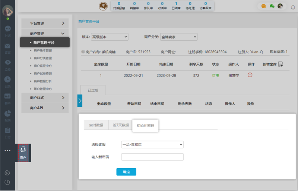Select 商户记录查询 menu item
The image size is (298, 191).
pos(43,73)
